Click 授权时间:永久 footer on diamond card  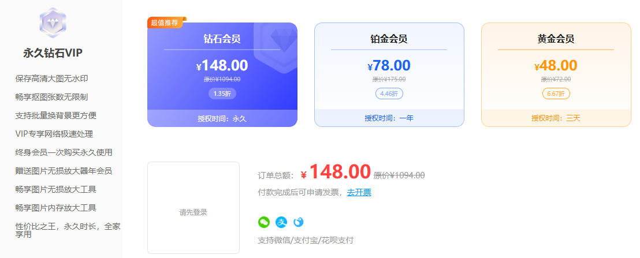[x=222, y=118]
